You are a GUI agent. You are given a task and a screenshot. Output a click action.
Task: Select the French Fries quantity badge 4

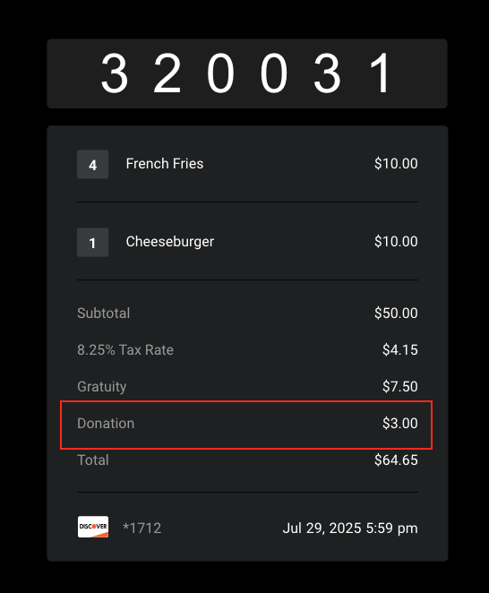coord(92,164)
